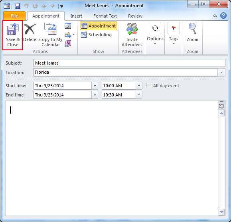Open the Forward dropdown arrow
The image size is (231, 222).
click(x=74, y=35)
